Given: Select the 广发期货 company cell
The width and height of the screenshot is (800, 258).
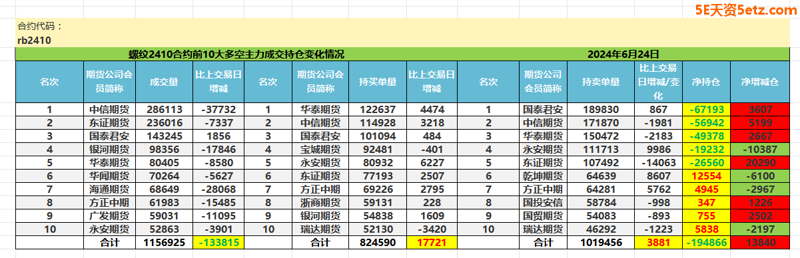Looking at the screenshot, I should pos(109,215).
